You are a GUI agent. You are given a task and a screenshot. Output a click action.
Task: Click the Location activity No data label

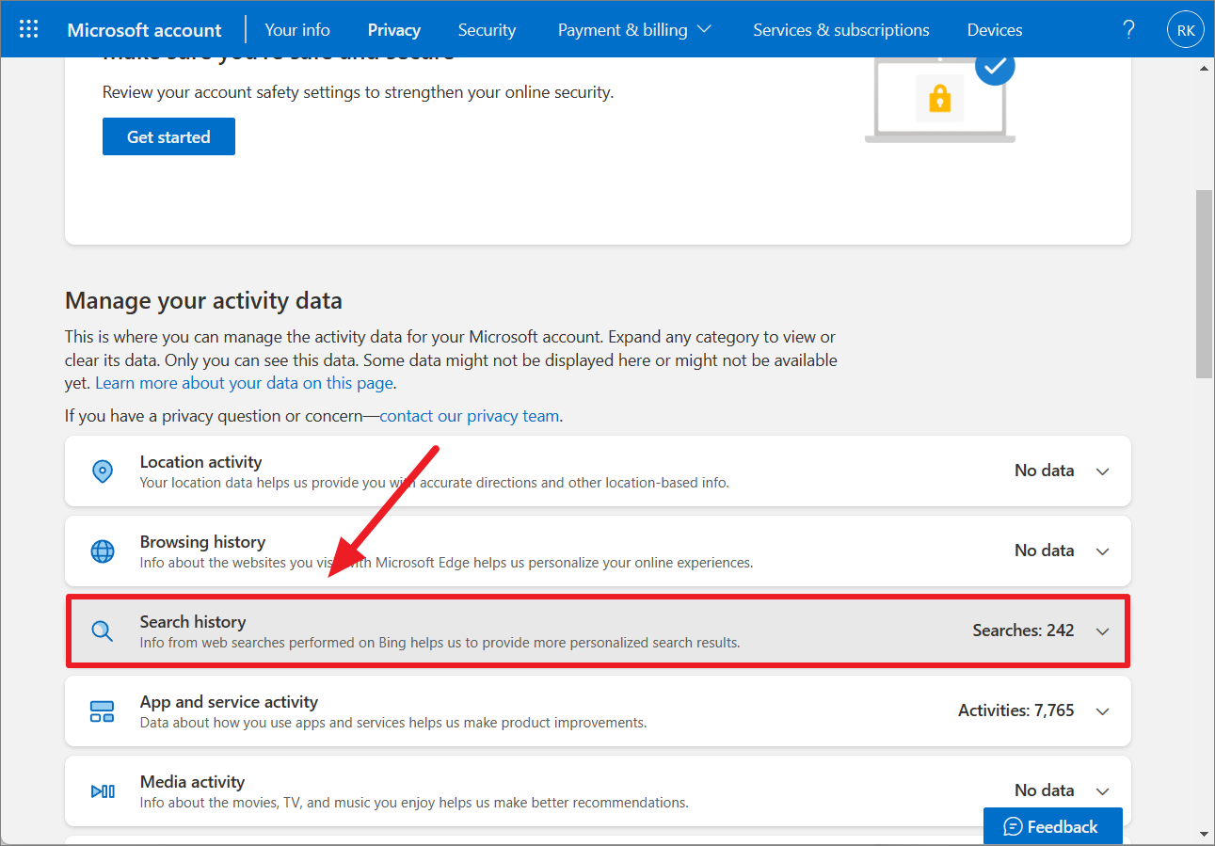click(x=1044, y=471)
